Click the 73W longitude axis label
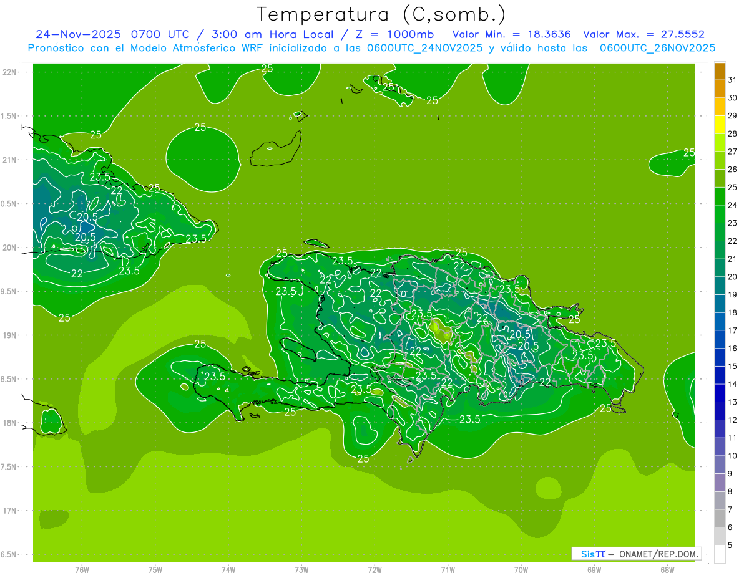The image size is (749, 578). 301,570
